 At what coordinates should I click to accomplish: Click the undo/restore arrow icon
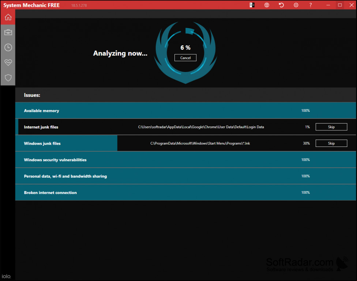coord(281,5)
